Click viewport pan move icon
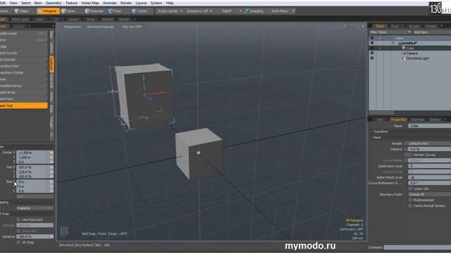Viewport: 451px width, 253px height. (x=346, y=27)
